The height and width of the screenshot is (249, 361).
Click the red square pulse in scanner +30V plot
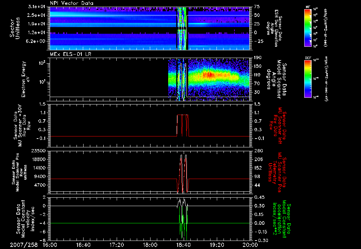click(183, 125)
